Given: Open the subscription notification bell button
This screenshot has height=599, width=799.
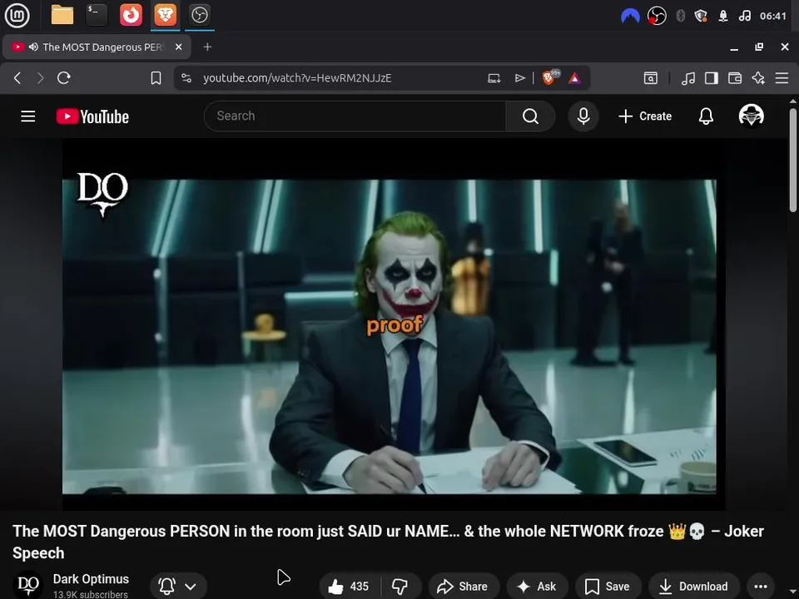Looking at the screenshot, I should 166,587.
